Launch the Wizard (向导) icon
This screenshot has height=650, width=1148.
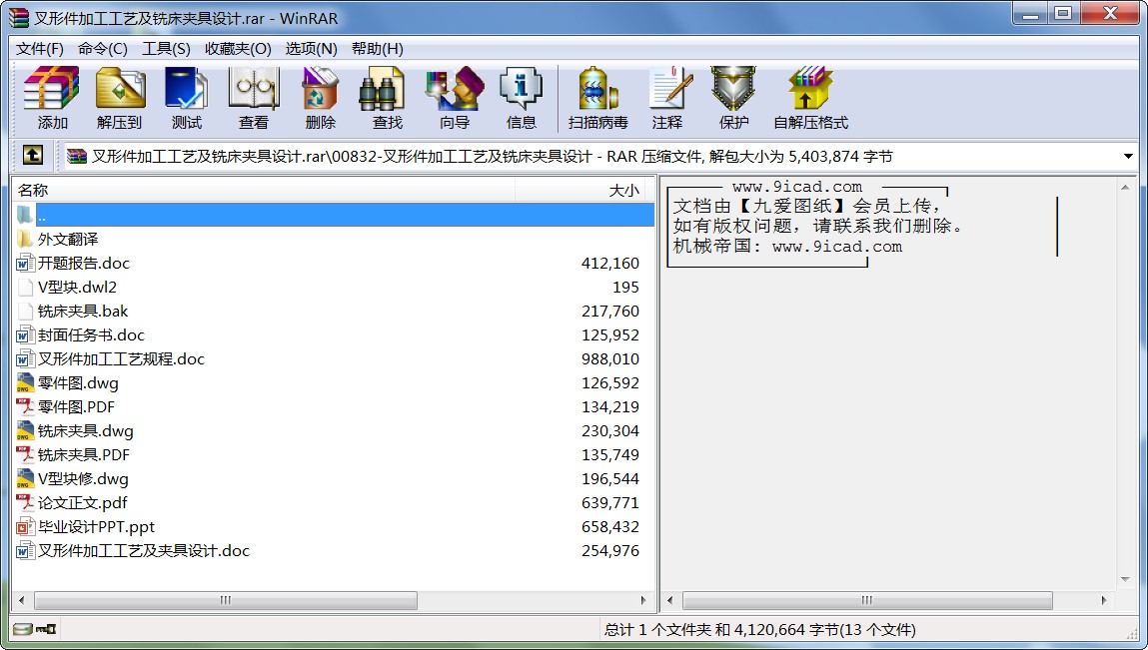pos(454,98)
